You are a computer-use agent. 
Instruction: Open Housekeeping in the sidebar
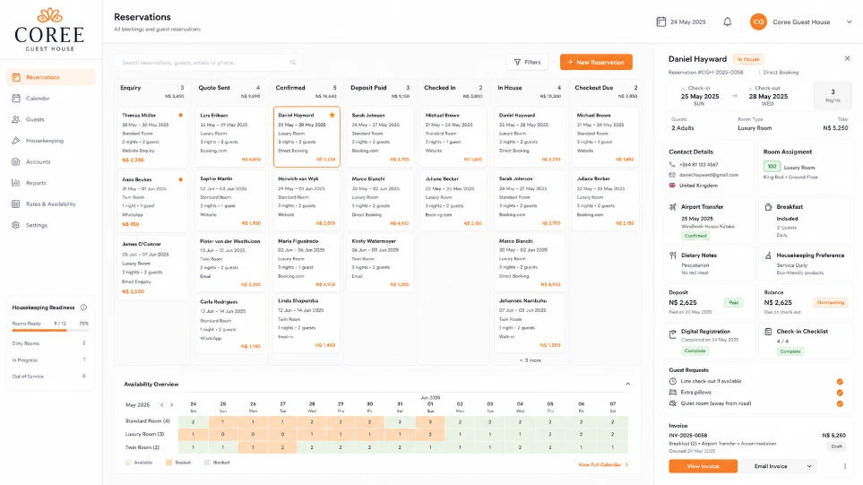point(51,141)
